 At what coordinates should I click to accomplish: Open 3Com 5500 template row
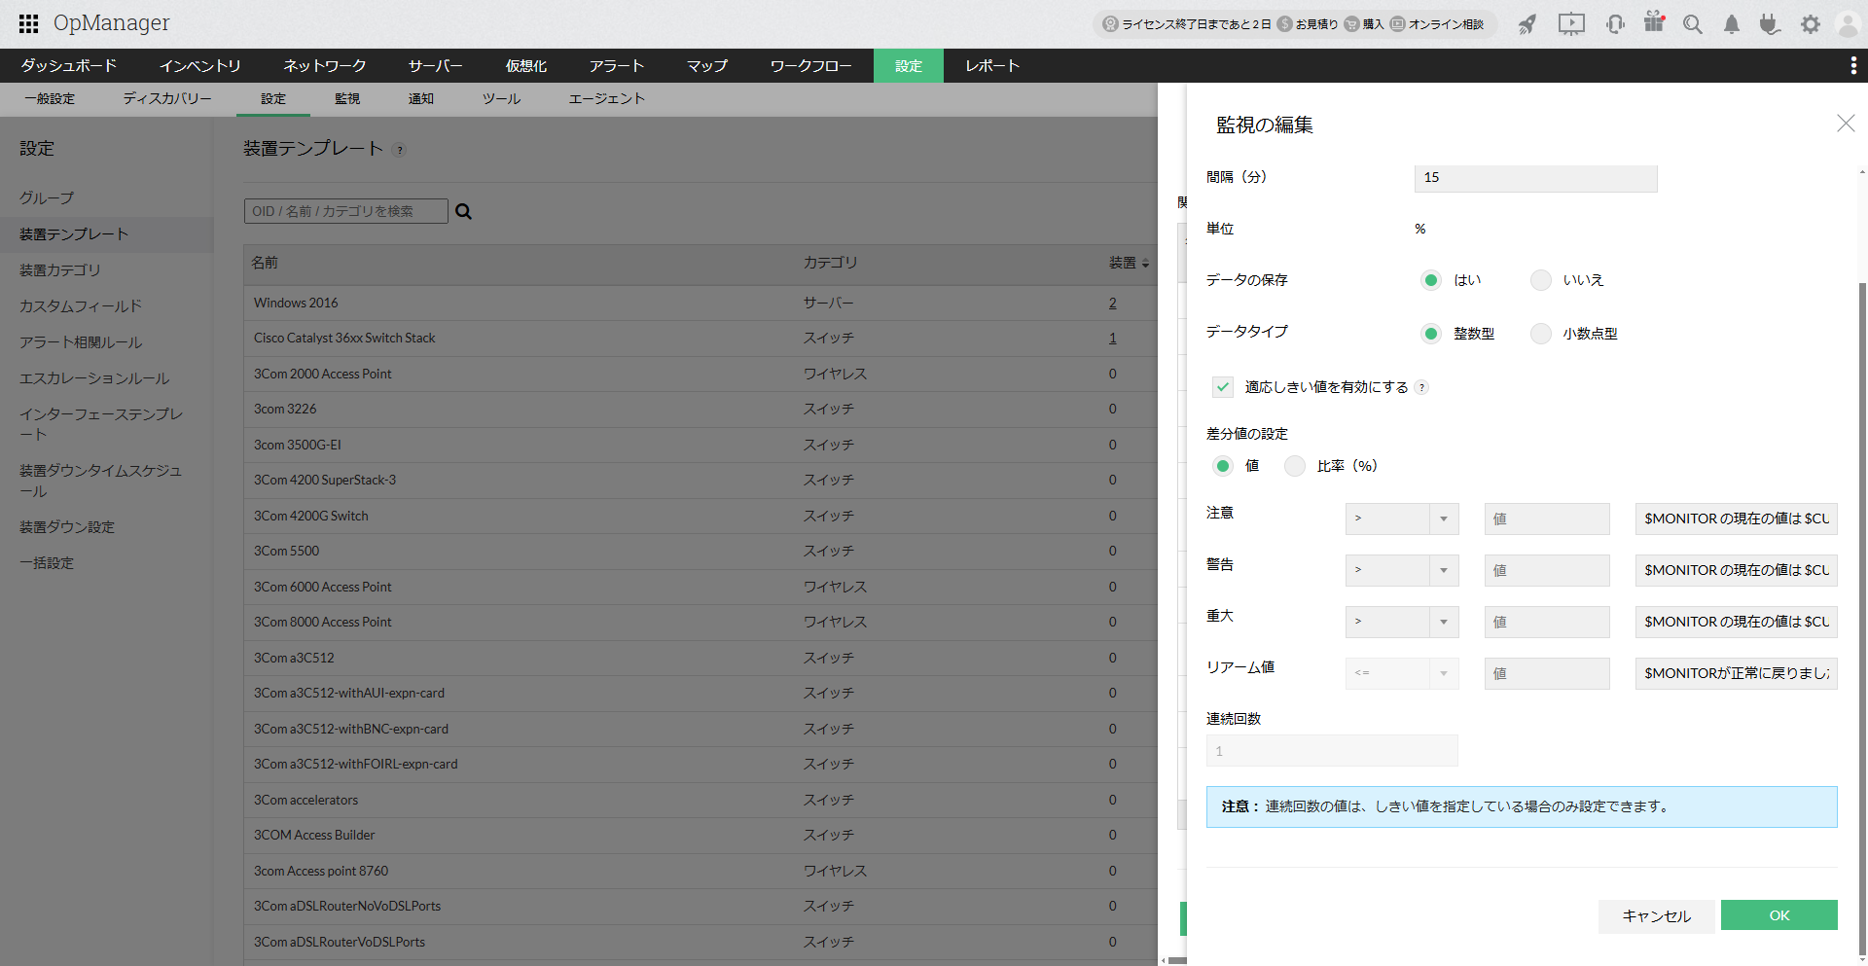pyautogui.click(x=700, y=551)
